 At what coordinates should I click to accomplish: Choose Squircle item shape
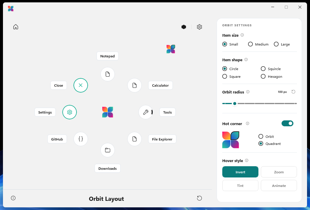tap(271, 69)
